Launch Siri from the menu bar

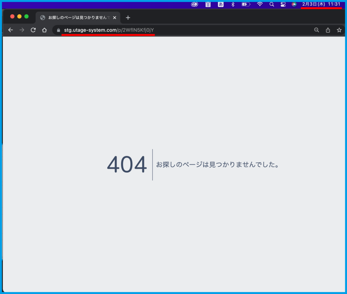(294, 4)
